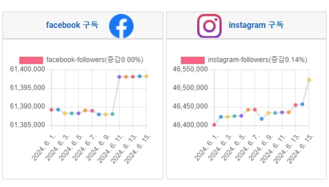Select the last yellow Facebook point on 6. 15.
This screenshot has height=187, width=329.
click(x=146, y=76)
